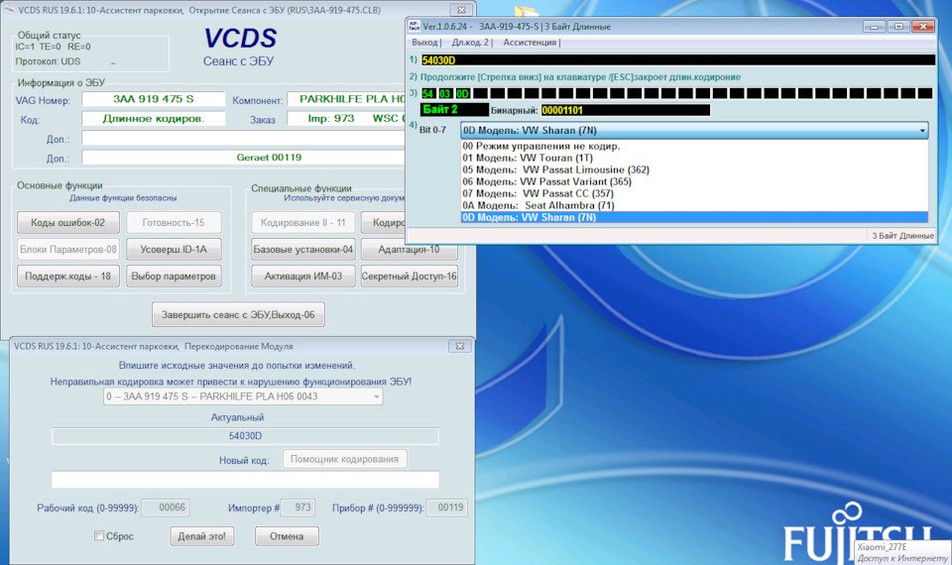The width and height of the screenshot is (952, 565).
Task: Choose 07 Модель: VW Passat CC (357)
Action: point(694,193)
